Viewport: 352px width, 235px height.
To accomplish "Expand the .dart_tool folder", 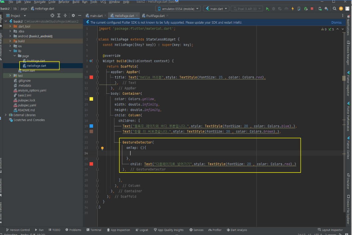I will 10,26.
